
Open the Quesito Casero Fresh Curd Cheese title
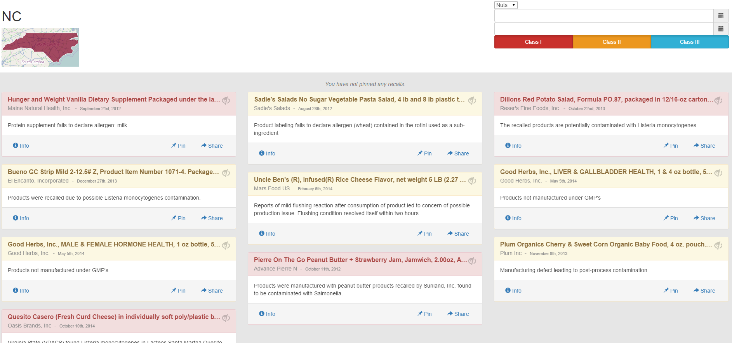coord(114,317)
